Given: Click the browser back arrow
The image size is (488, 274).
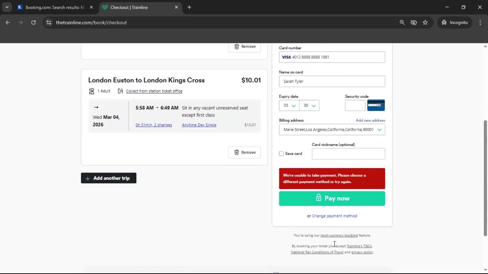Looking at the screenshot, I should coord(8,22).
